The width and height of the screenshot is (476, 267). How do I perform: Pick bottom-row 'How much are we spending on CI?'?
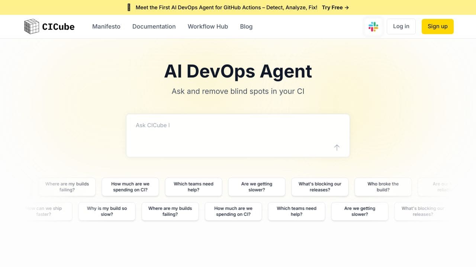click(233, 211)
